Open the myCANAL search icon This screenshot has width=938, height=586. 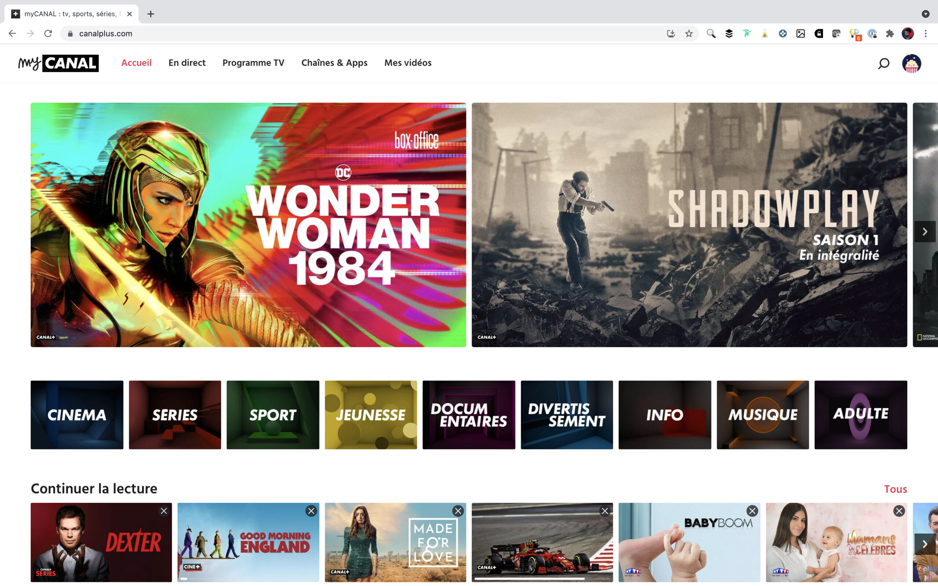(x=883, y=63)
